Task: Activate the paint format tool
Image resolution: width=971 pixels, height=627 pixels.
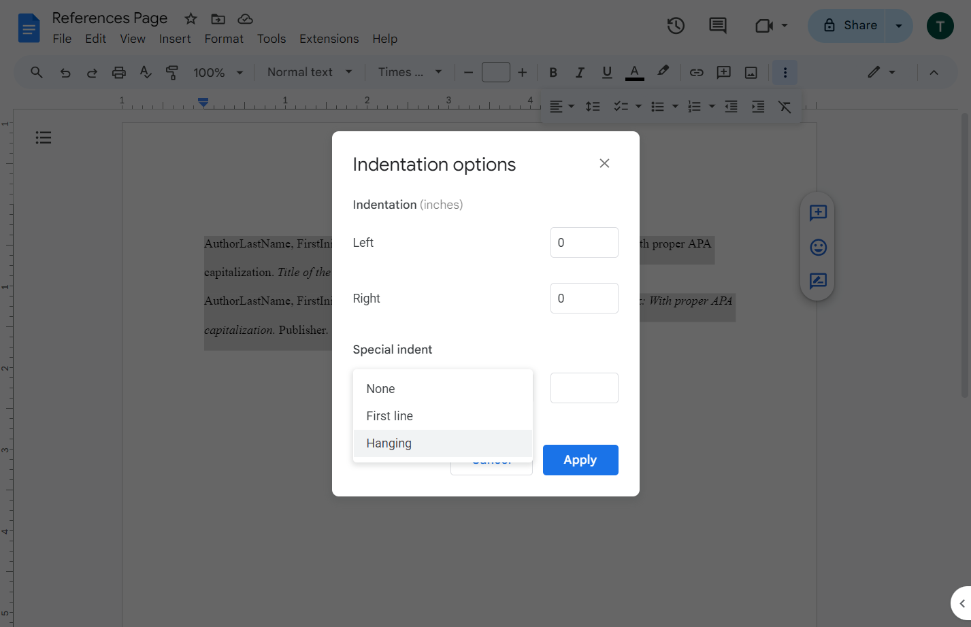Action: 172,72
